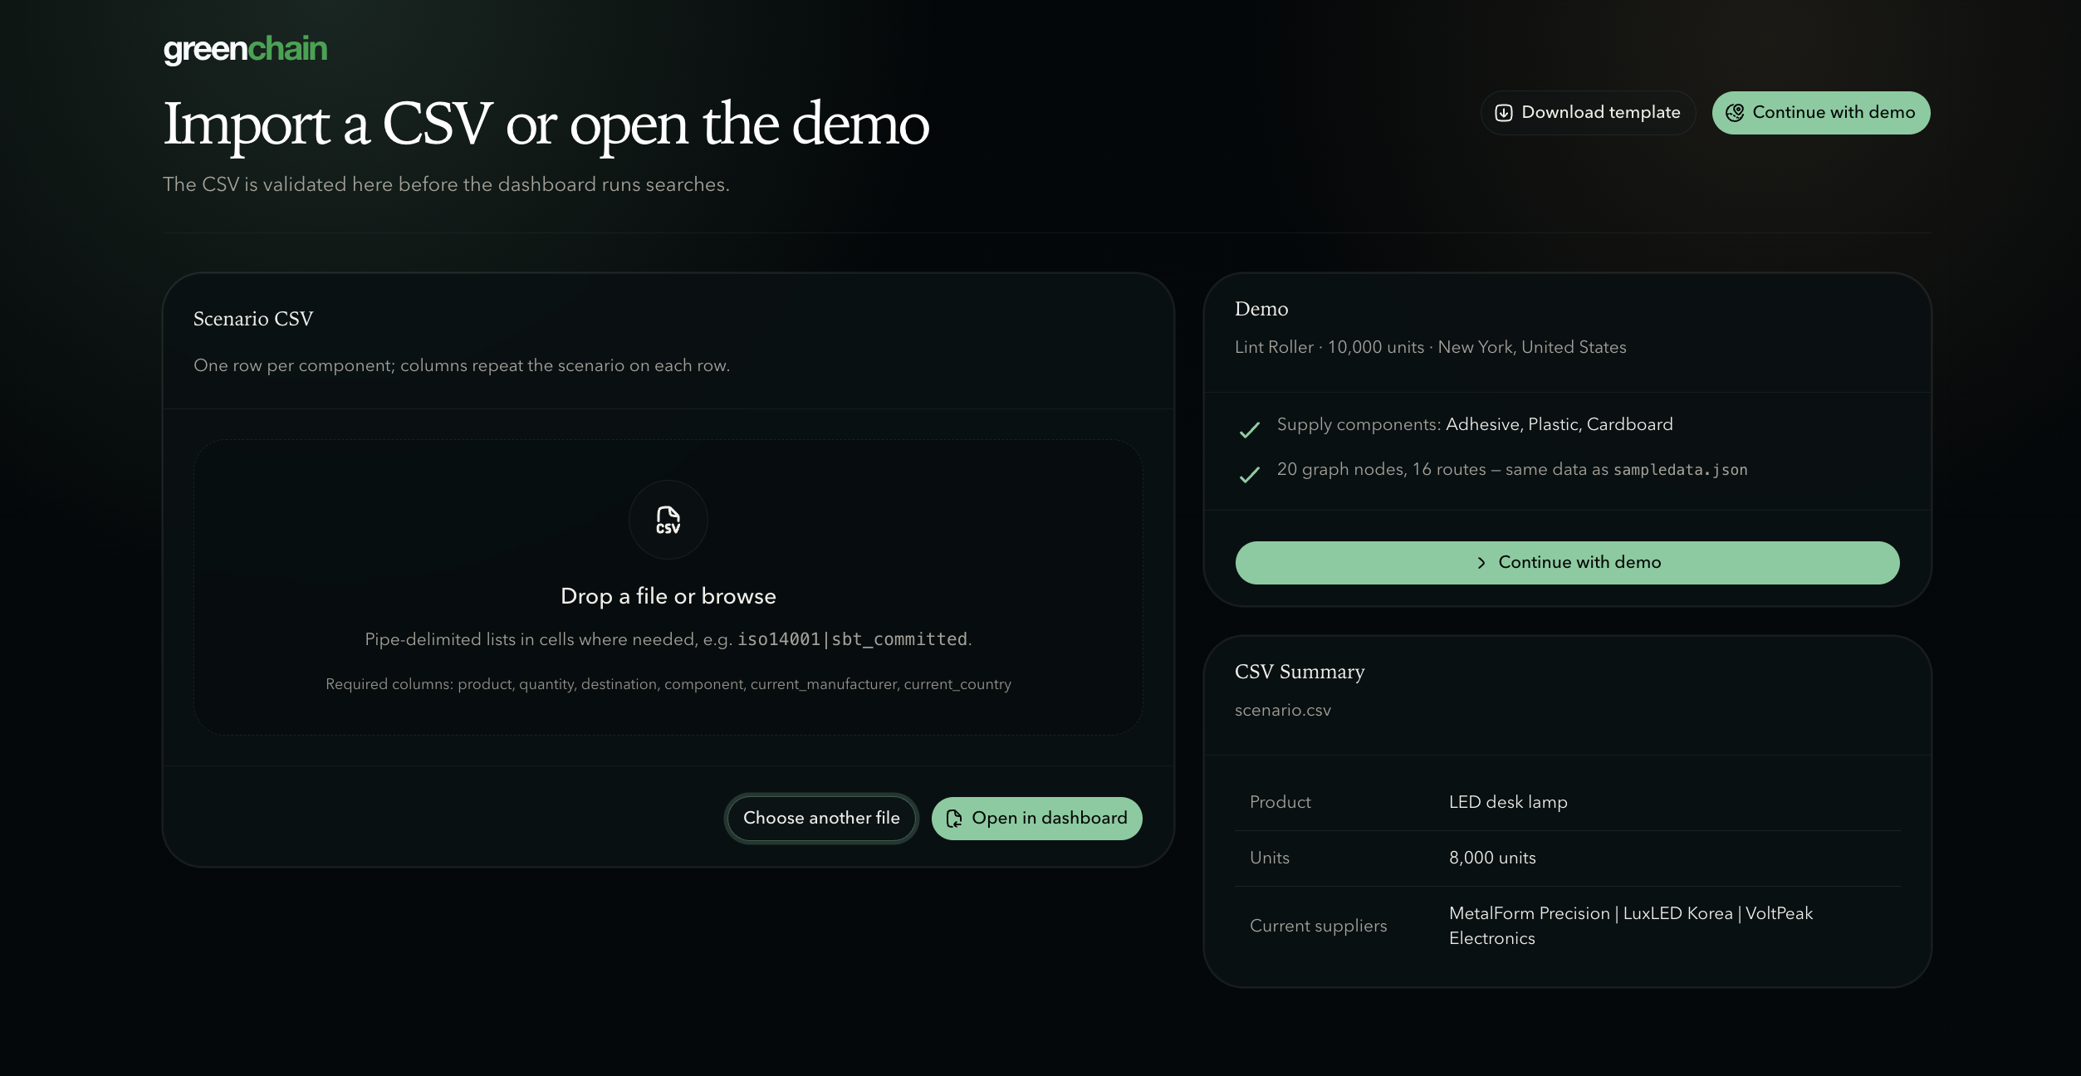Click the 8,000 units value row

click(1491, 858)
